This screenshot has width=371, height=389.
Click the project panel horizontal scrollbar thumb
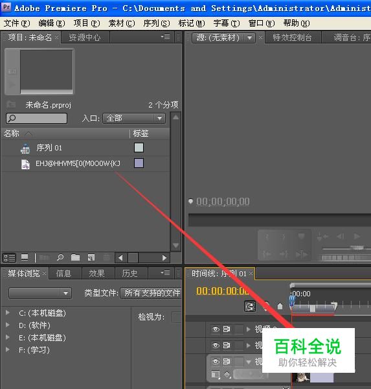click(133, 258)
